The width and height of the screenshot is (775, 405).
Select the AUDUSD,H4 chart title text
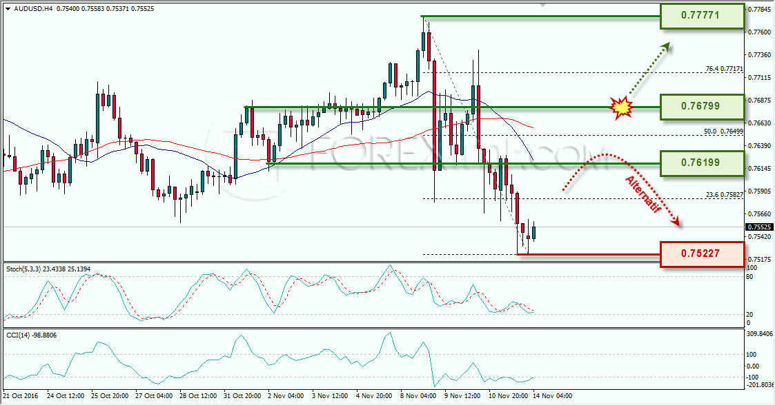coord(33,8)
